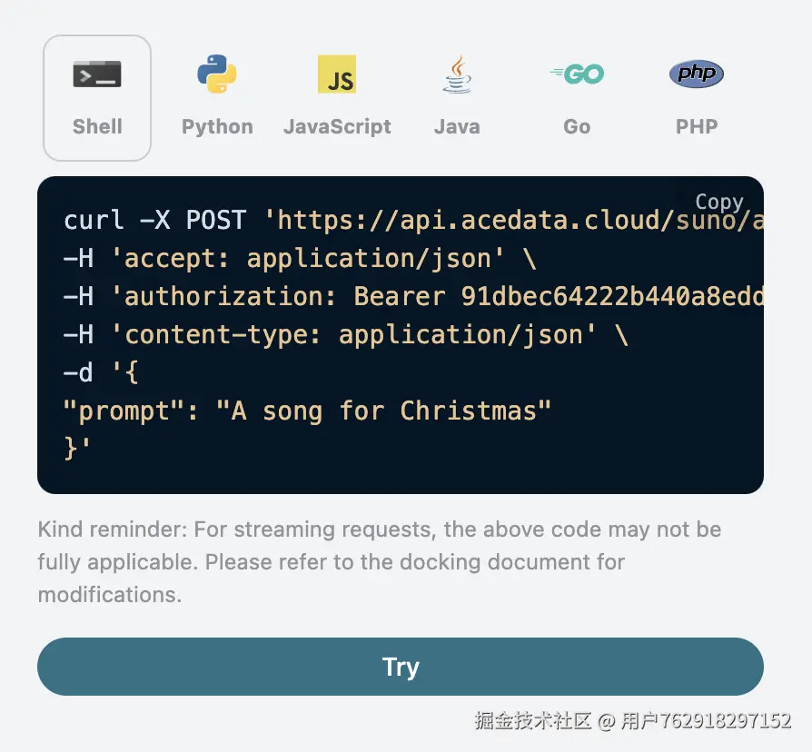Copy the curl code snippet

[718, 202]
